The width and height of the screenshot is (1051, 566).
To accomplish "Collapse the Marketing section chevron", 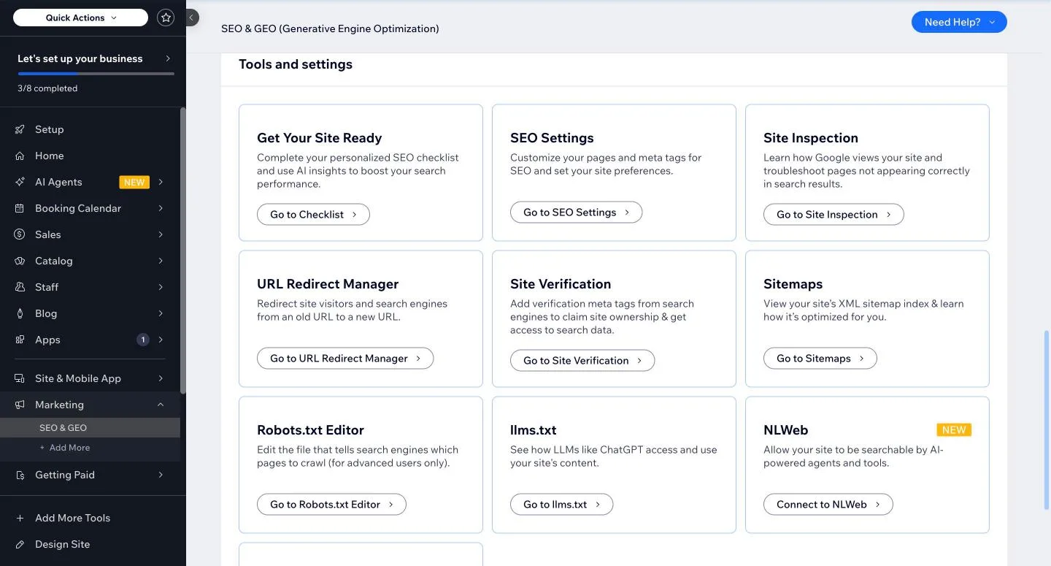I will coord(161,405).
